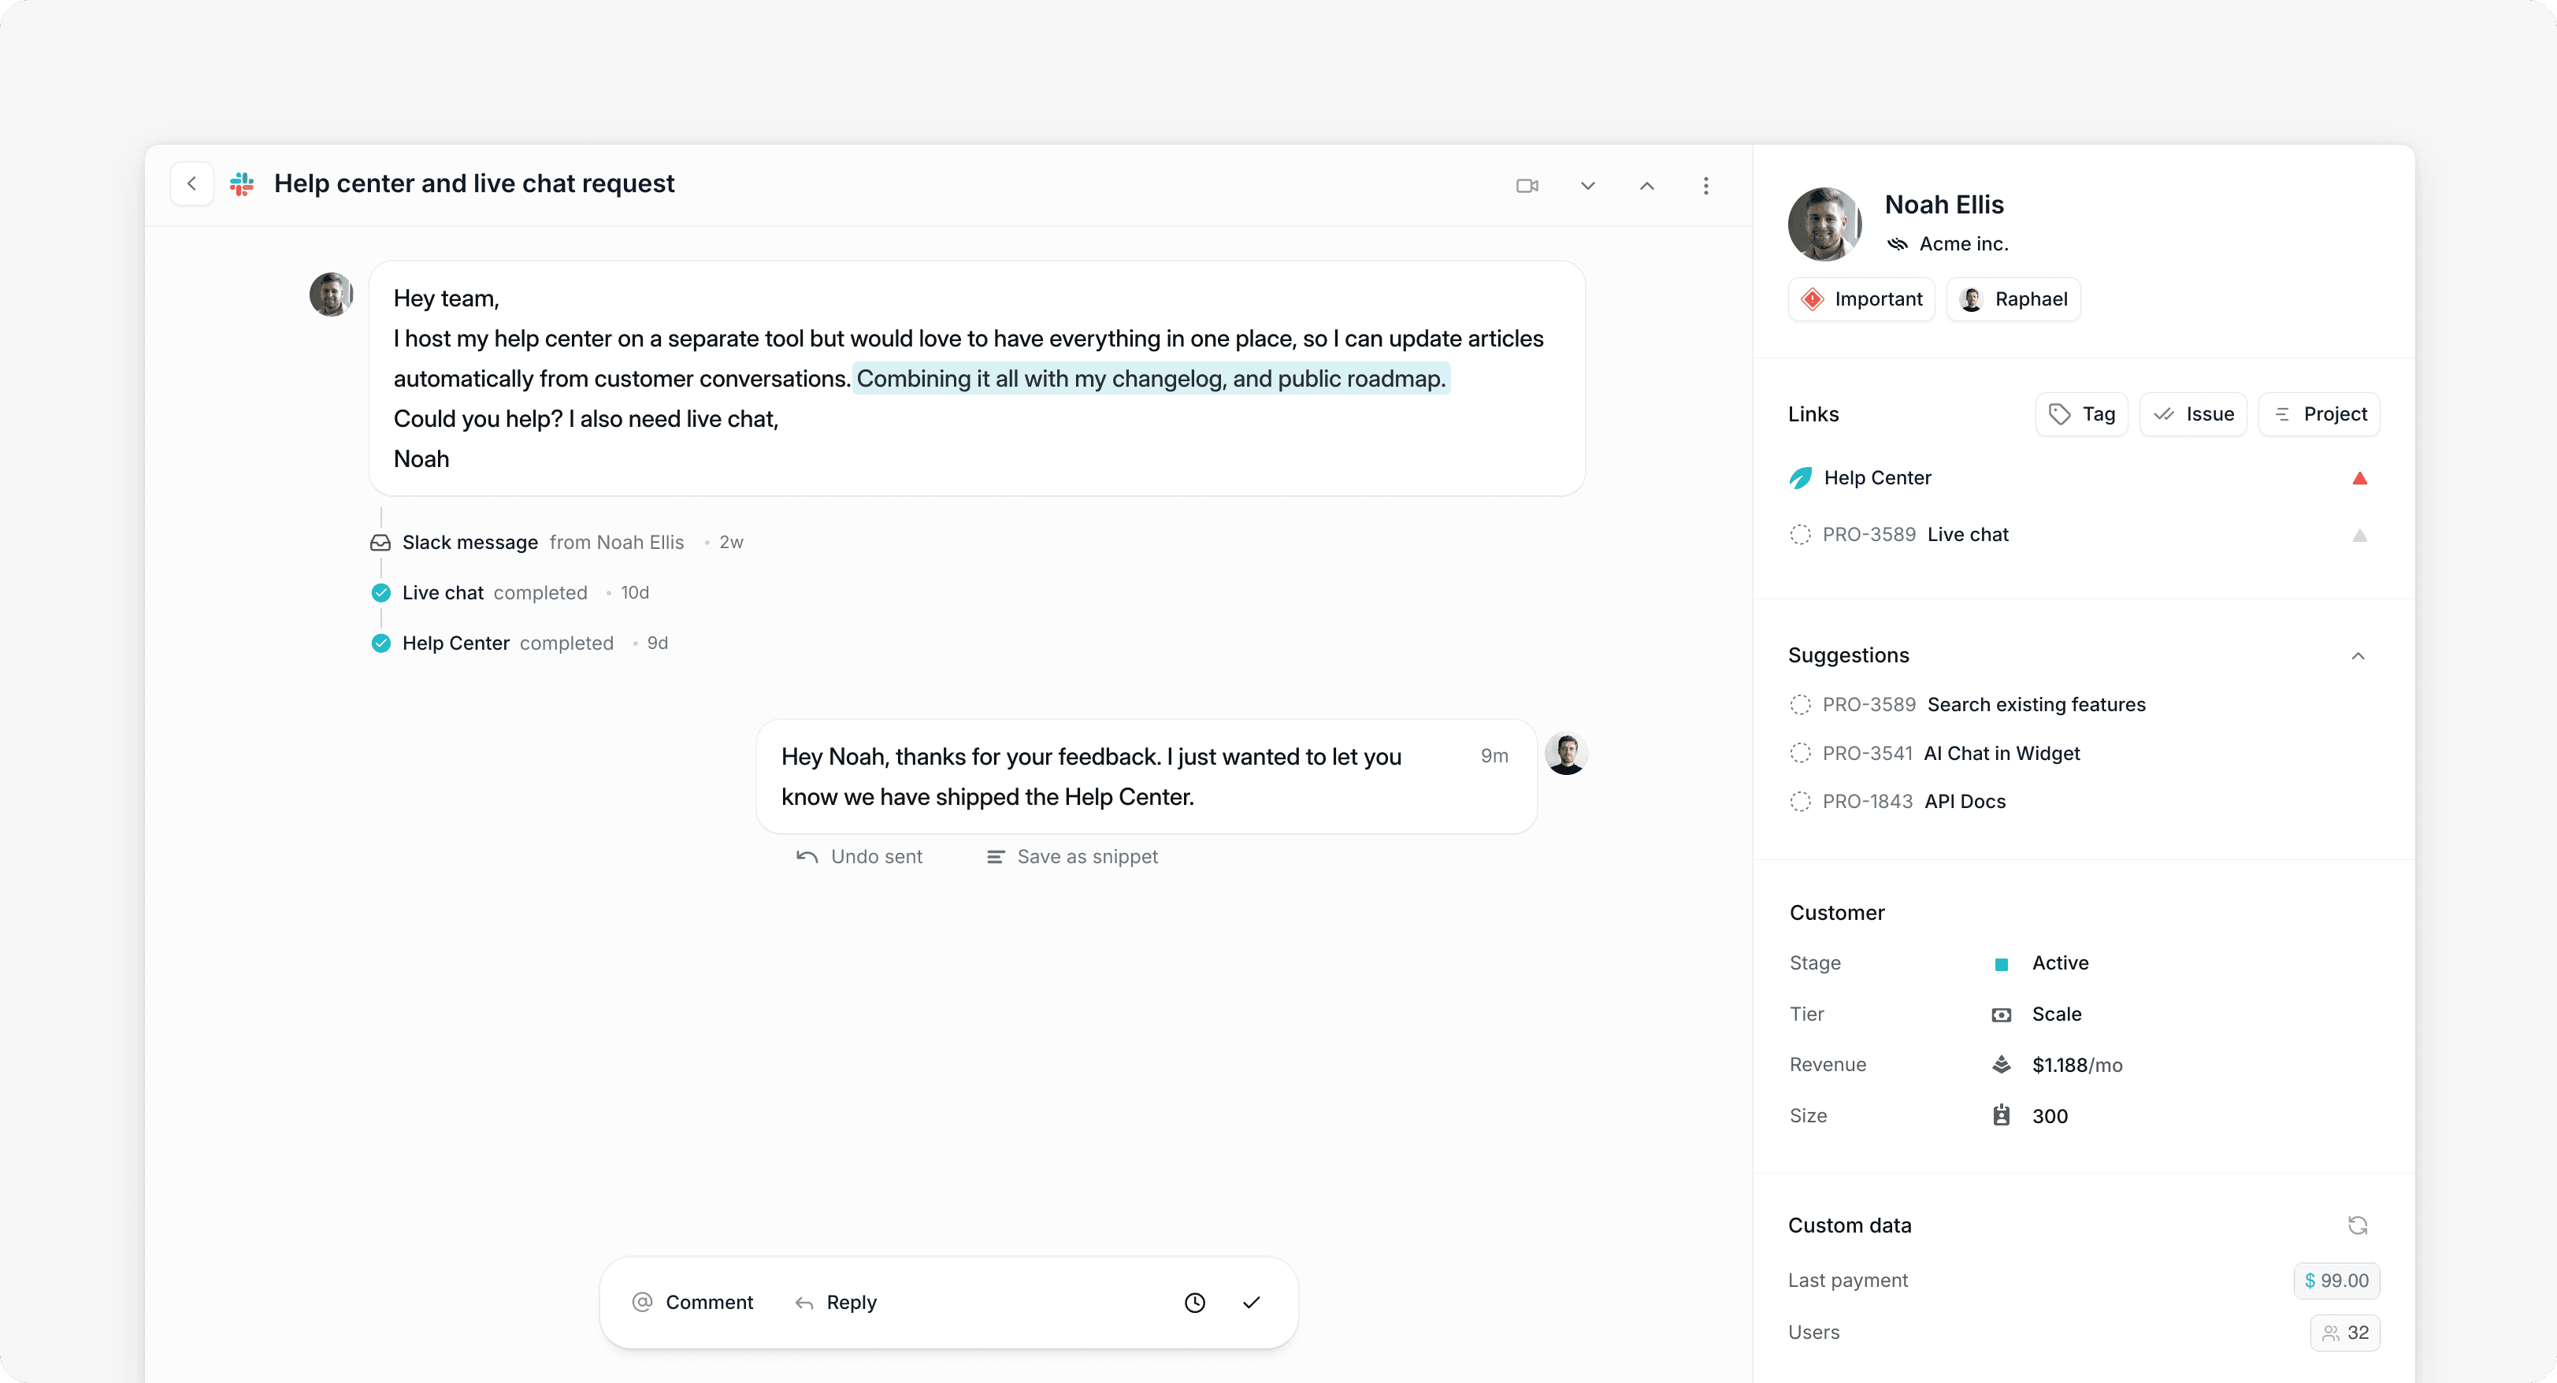Image resolution: width=2557 pixels, height=1383 pixels.
Task: Collapse the Suggestions section
Action: point(2358,656)
